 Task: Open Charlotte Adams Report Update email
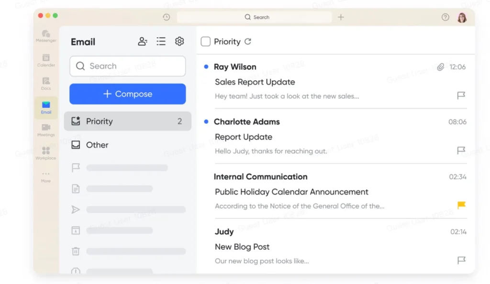[x=336, y=136]
